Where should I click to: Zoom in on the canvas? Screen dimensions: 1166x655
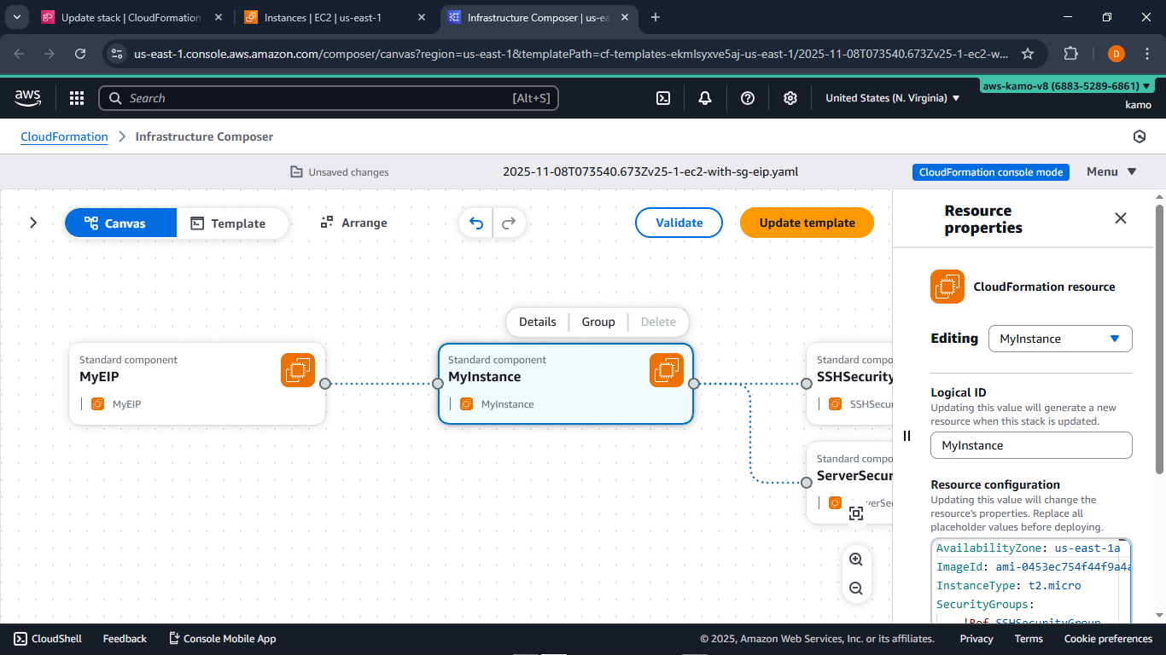pos(856,559)
